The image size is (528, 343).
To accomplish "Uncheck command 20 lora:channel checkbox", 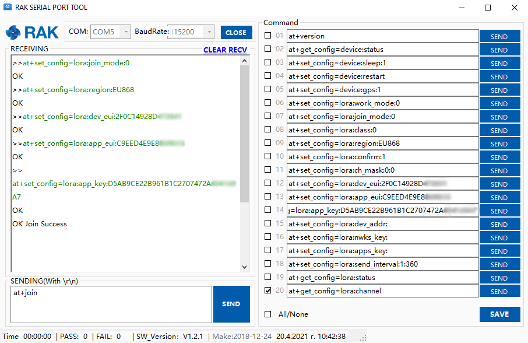I will point(268,290).
